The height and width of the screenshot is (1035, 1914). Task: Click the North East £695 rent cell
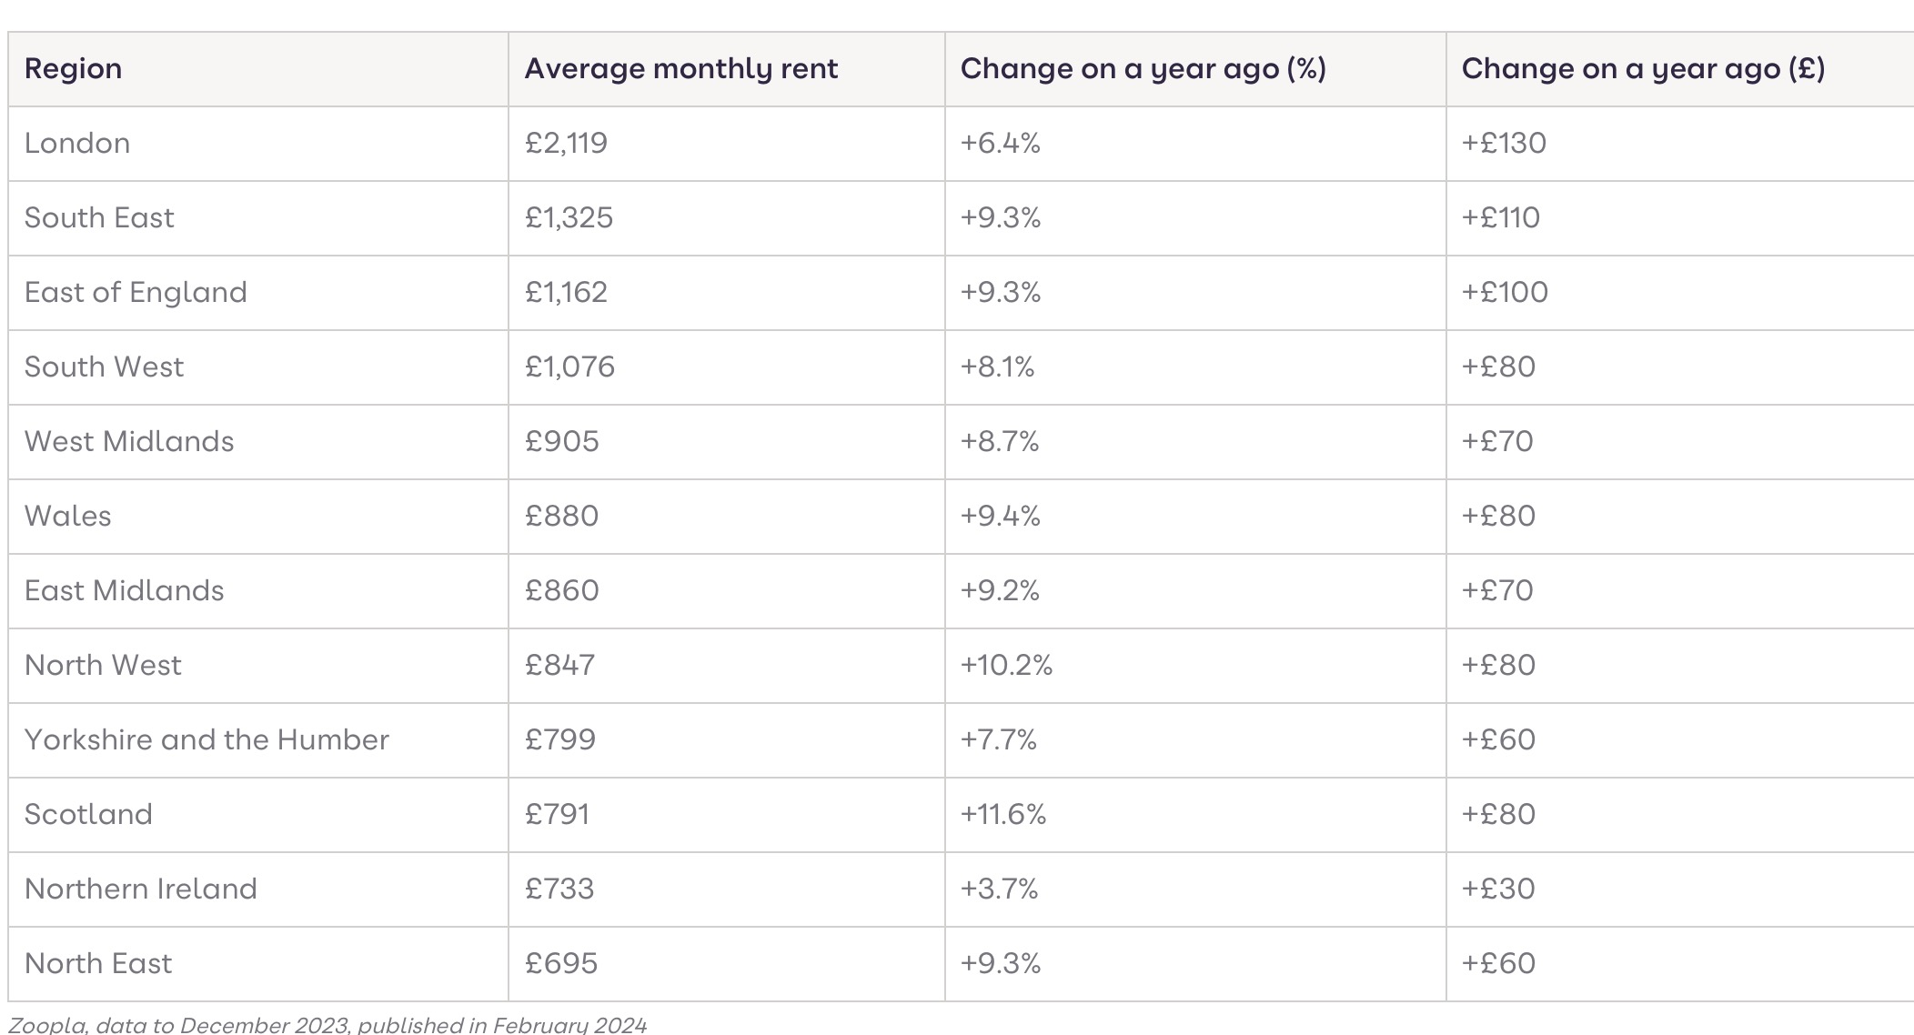click(x=561, y=964)
